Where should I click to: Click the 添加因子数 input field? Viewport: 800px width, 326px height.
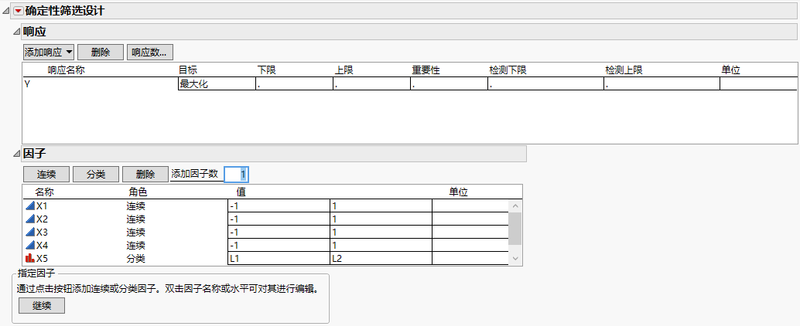[x=236, y=175]
